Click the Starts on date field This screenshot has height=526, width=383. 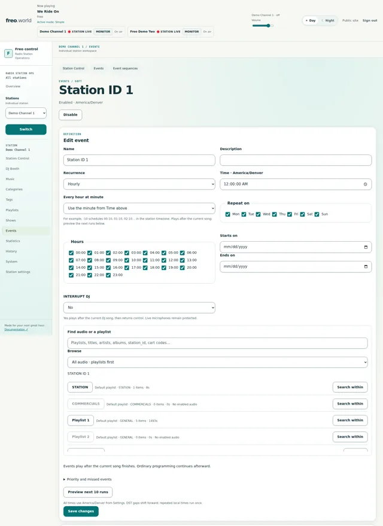296,247
